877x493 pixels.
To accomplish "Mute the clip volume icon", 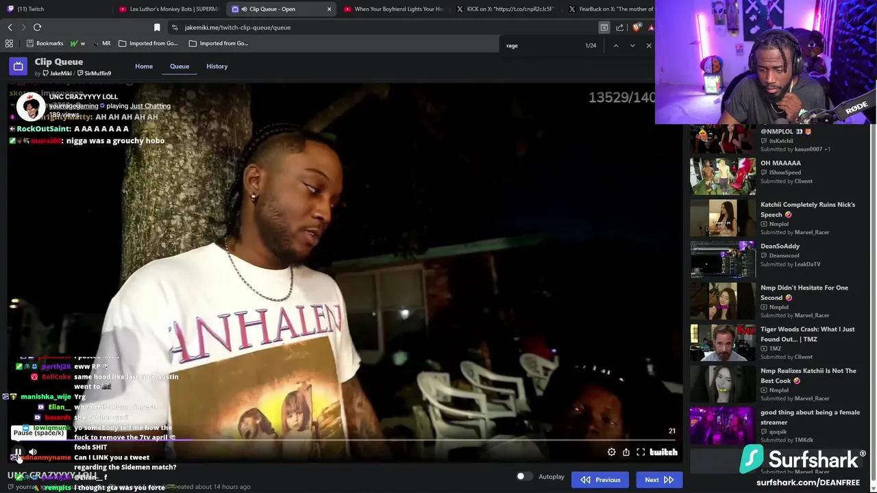I will (33, 452).
